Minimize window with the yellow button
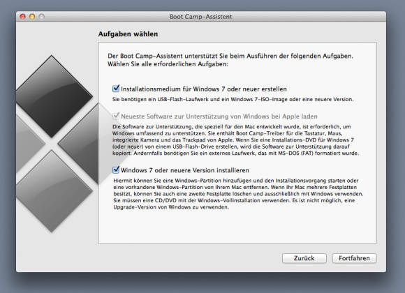 [32, 17]
